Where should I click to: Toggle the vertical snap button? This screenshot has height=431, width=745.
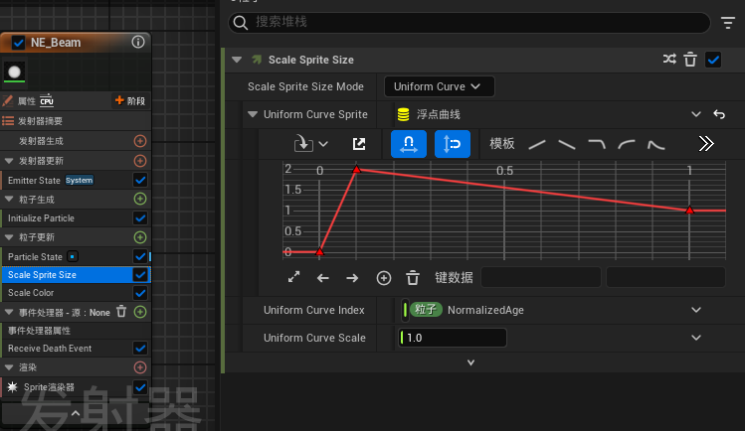(x=453, y=144)
